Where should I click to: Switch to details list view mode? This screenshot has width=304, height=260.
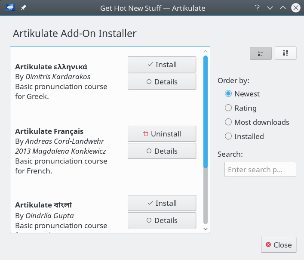pyautogui.click(x=261, y=53)
